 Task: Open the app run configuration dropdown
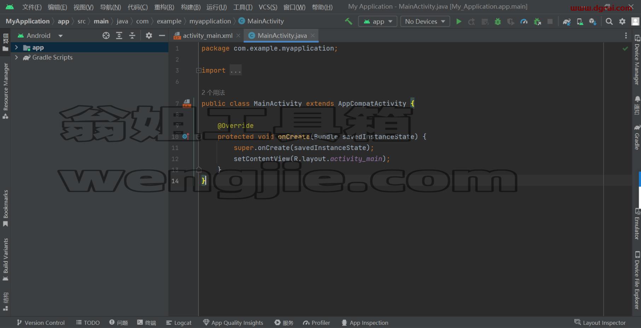pyautogui.click(x=378, y=22)
